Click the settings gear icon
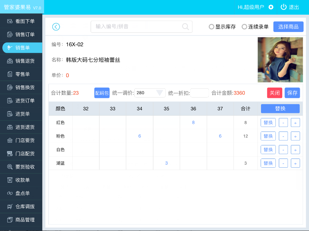This screenshot has height=231, width=309. coord(271,7)
